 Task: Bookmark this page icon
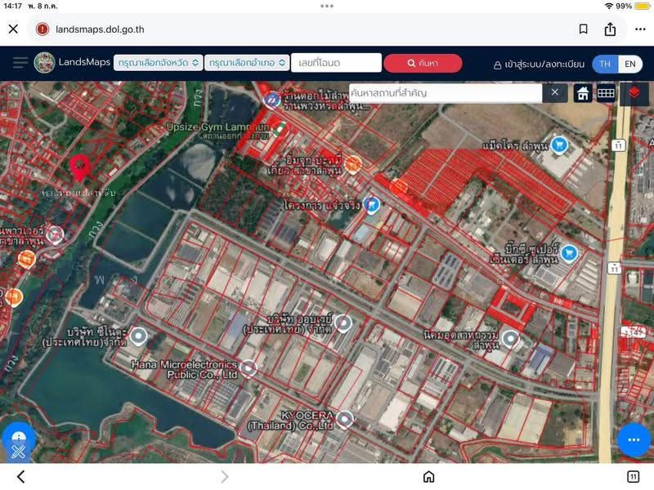click(x=583, y=29)
